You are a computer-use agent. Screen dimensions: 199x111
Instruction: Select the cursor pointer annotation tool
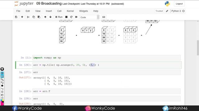click(2, 76)
